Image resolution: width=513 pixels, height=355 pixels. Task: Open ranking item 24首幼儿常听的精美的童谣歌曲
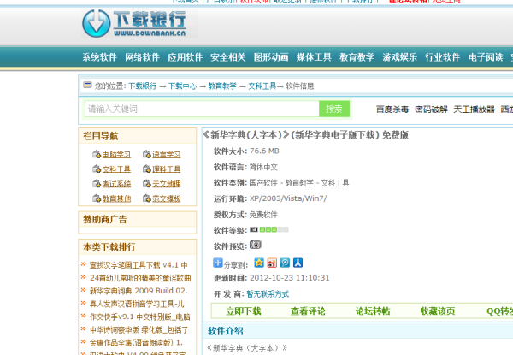pos(140,278)
